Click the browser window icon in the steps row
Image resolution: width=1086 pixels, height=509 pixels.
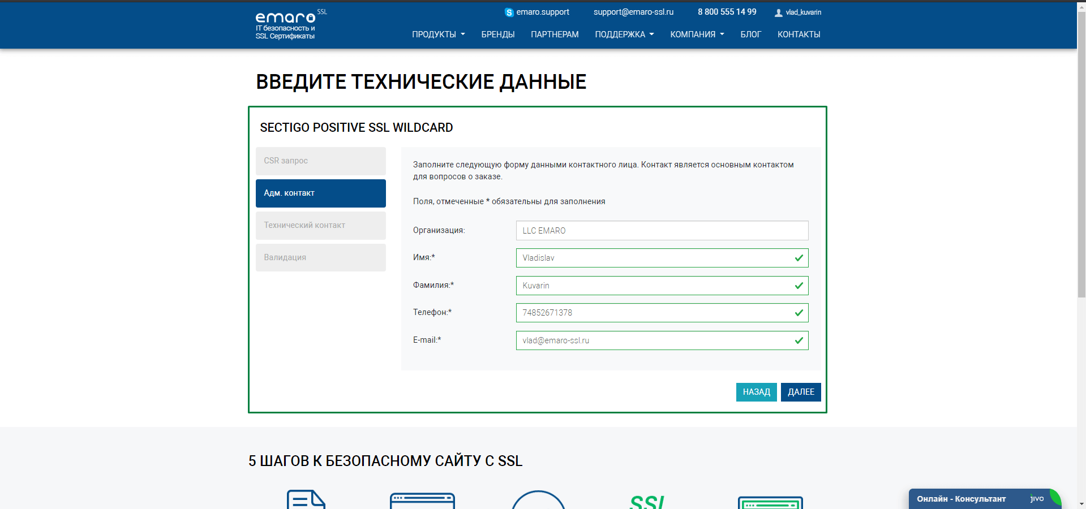pos(422,501)
